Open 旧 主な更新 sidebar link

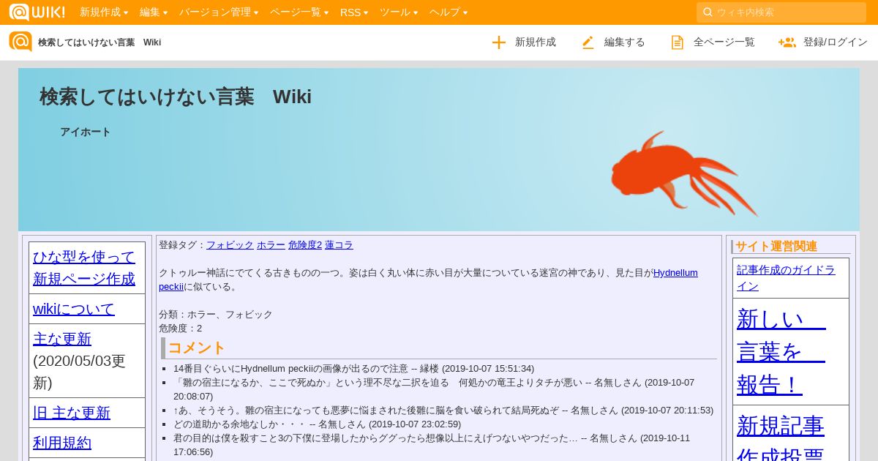coord(72,413)
